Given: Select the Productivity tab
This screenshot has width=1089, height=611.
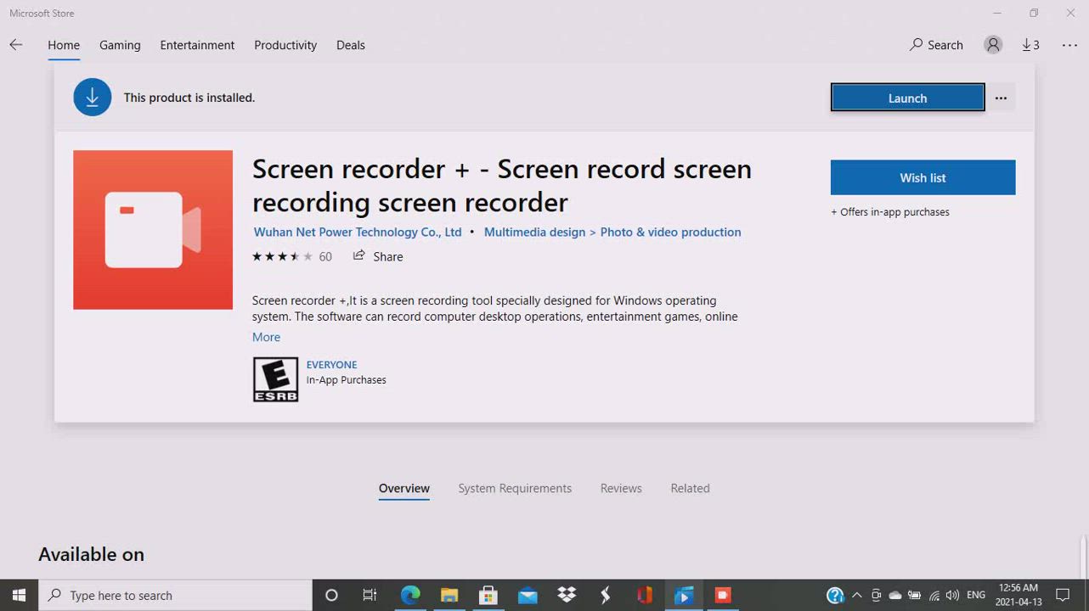Looking at the screenshot, I should tap(285, 45).
